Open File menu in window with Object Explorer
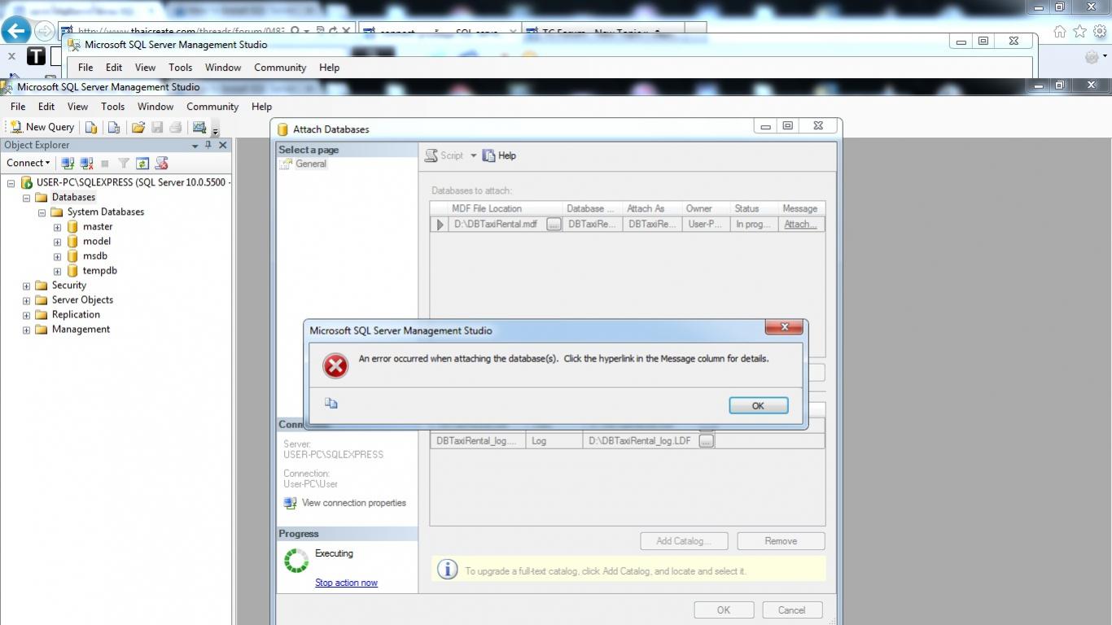This screenshot has height=625, width=1112. click(x=18, y=107)
